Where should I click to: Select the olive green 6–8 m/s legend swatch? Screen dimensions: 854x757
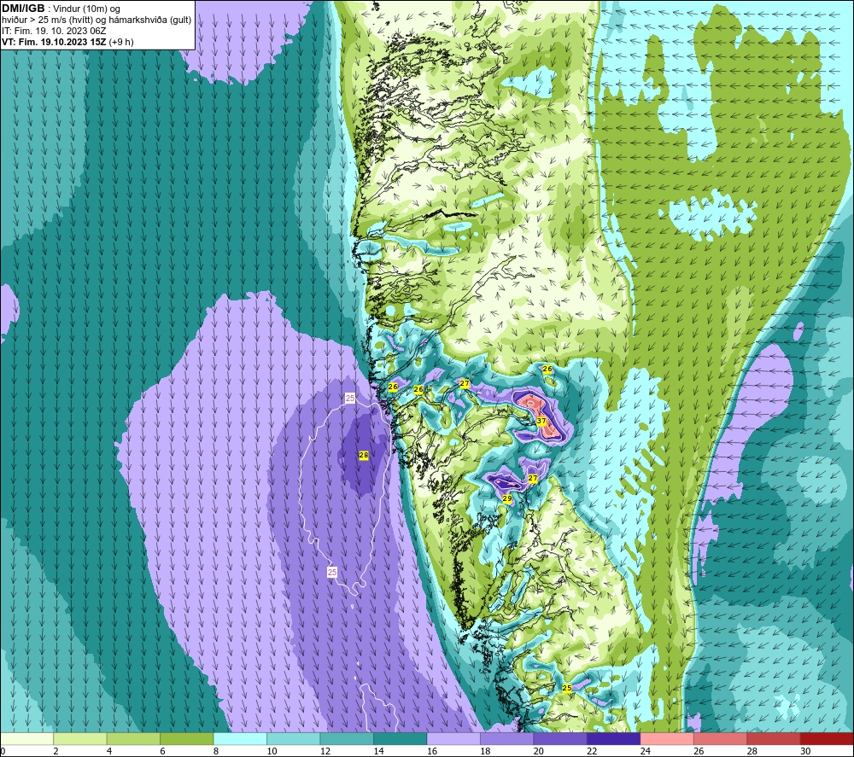pos(187,738)
